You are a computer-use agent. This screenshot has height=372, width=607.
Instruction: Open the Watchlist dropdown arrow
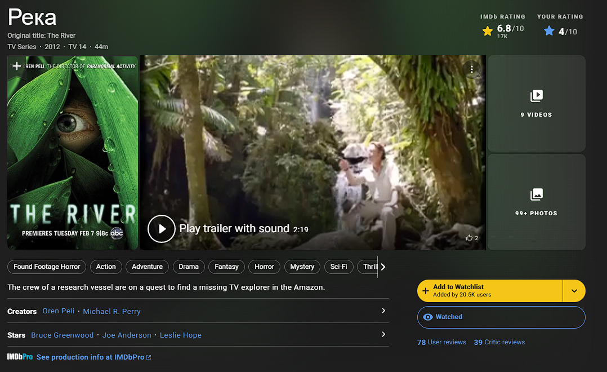pyautogui.click(x=574, y=291)
